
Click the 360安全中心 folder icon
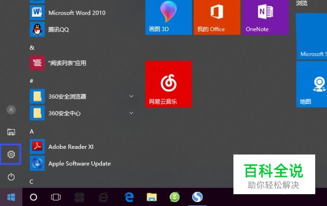click(37, 113)
